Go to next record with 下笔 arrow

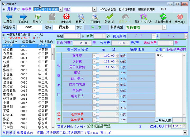pyautogui.click(x=23, y=16)
